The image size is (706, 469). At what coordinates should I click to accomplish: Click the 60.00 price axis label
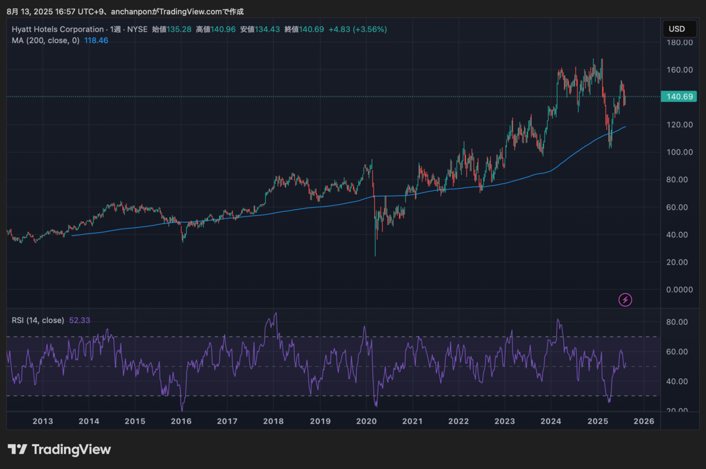678,207
